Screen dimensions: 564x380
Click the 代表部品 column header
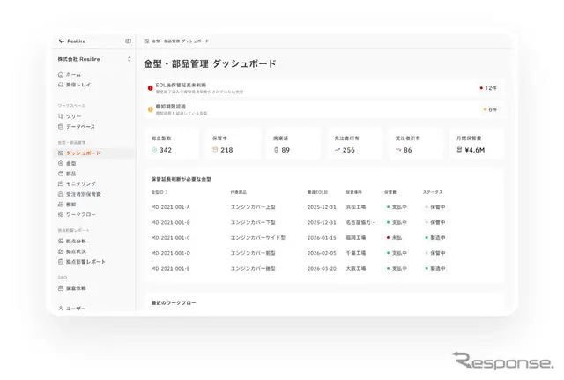[x=239, y=192]
